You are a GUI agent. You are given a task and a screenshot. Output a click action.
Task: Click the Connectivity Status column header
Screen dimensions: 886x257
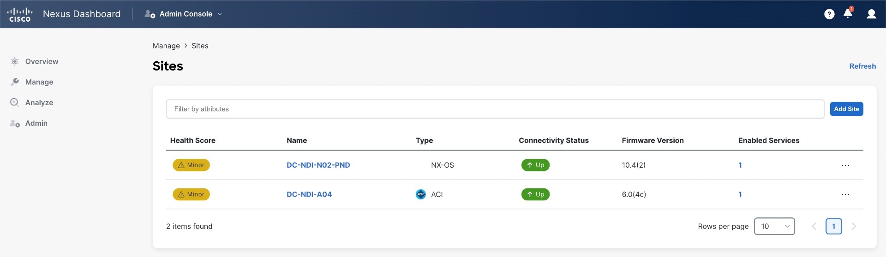click(554, 140)
